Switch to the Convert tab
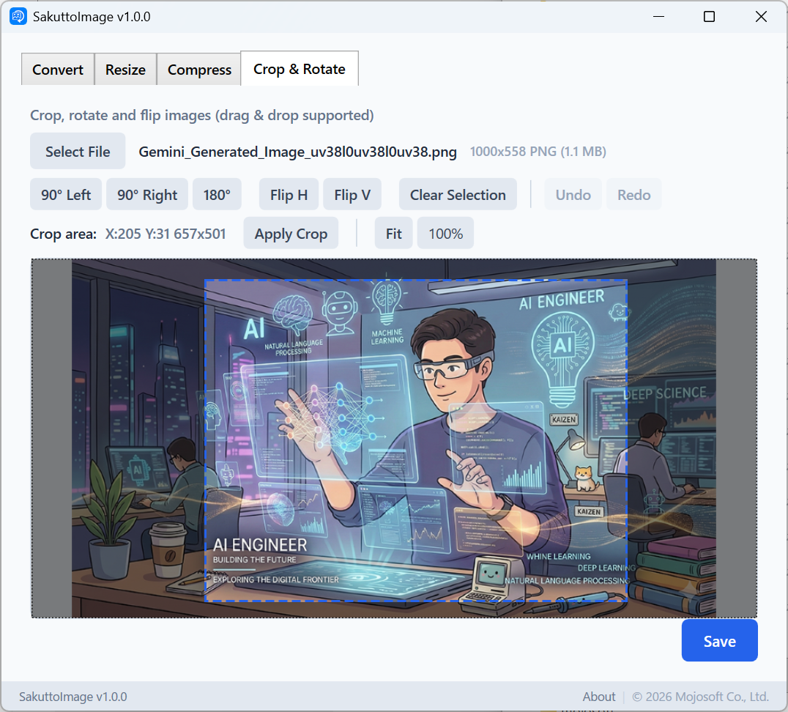The height and width of the screenshot is (712, 788). [58, 70]
